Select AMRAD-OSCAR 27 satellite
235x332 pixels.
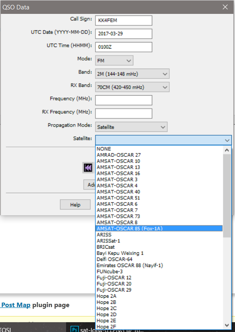[x=159, y=155]
